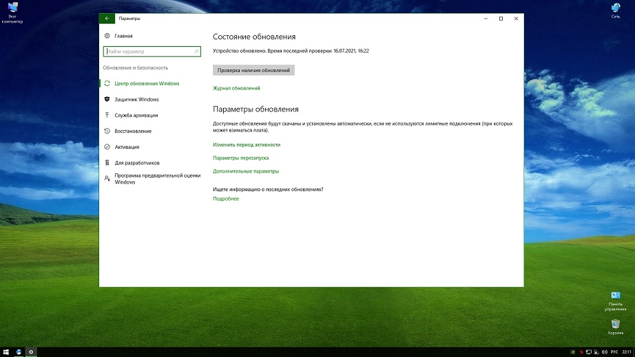635x357 pixels.
Task: Click the tools icon for Для разработчиков
Action: 107,162
